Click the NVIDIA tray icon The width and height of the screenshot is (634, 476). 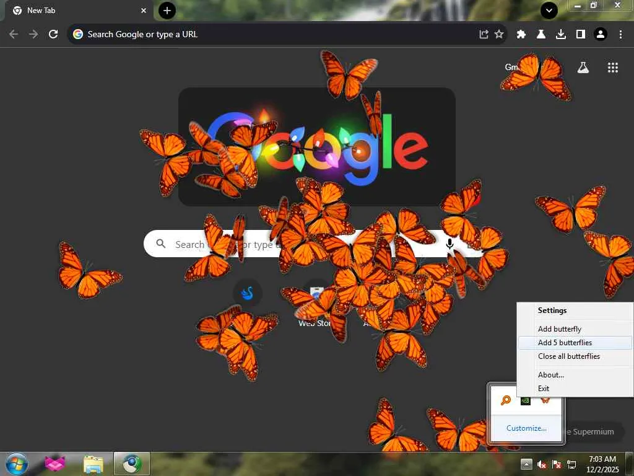pos(525,400)
